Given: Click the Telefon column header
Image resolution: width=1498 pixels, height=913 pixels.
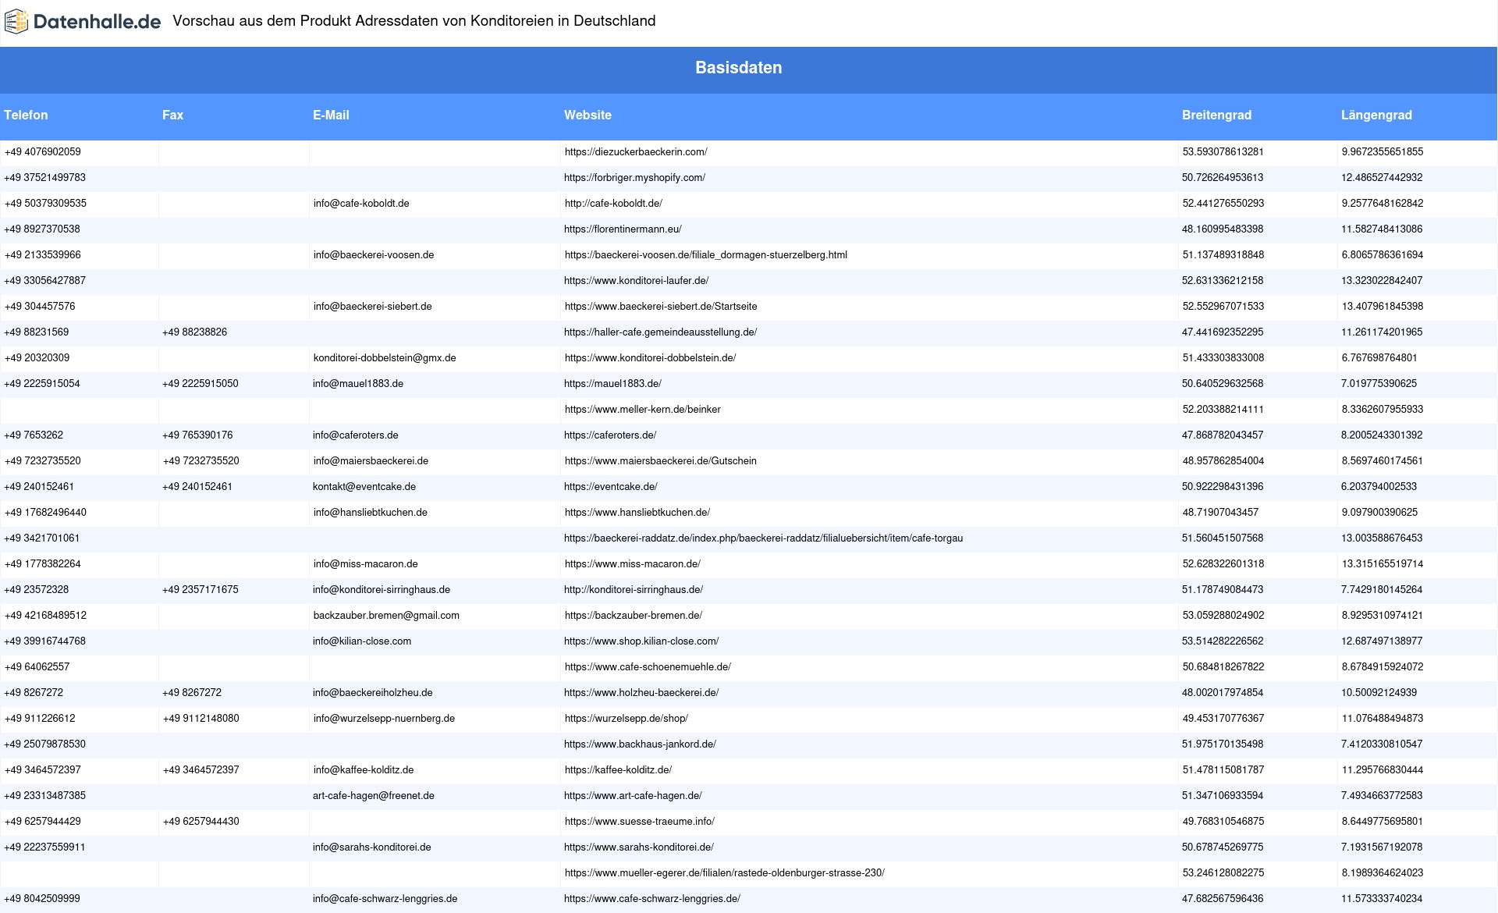Looking at the screenshot, I should (26, 115).
